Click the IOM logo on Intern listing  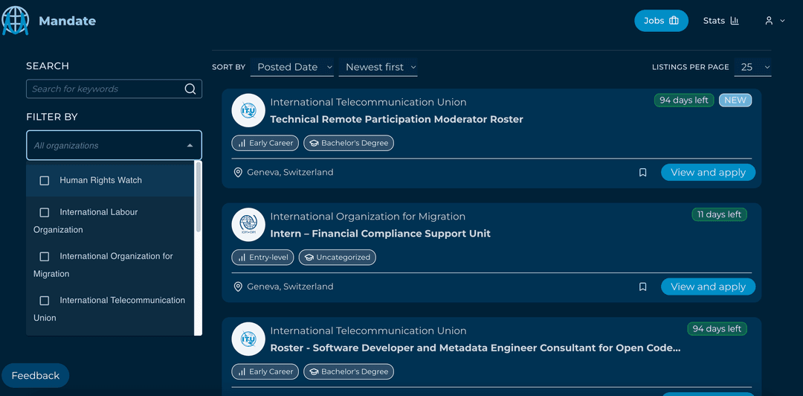(248, 225)
